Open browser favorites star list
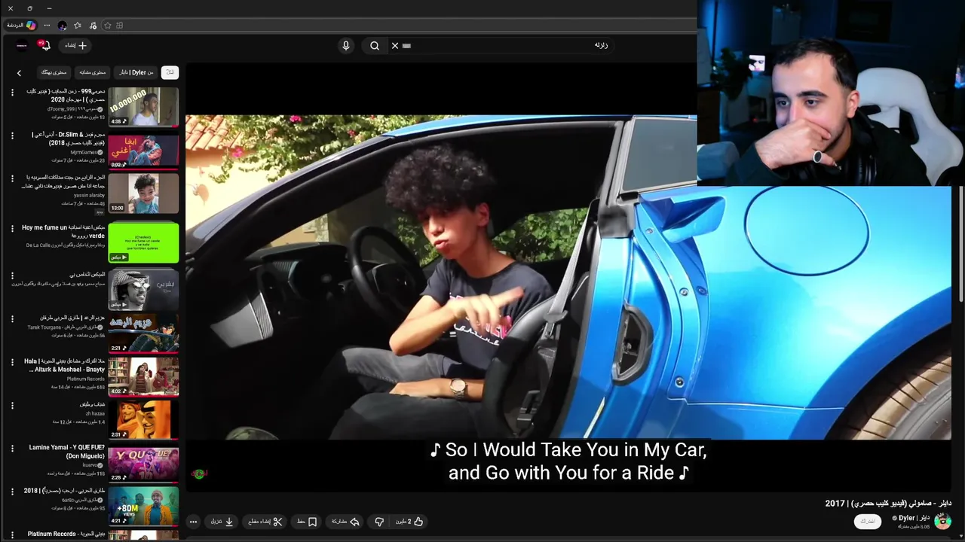Image resolution: width=965 pixels, height=542 pixels. 77,25
